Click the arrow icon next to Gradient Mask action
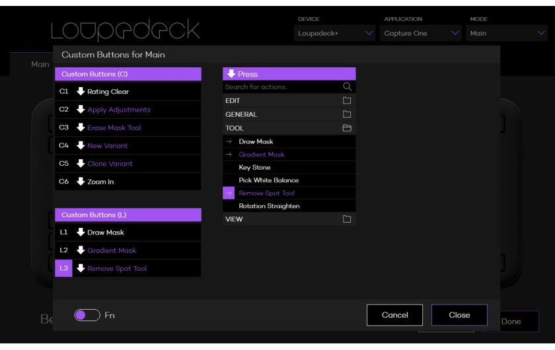Screen dimensions: 555x350 [x=229, y=155]
